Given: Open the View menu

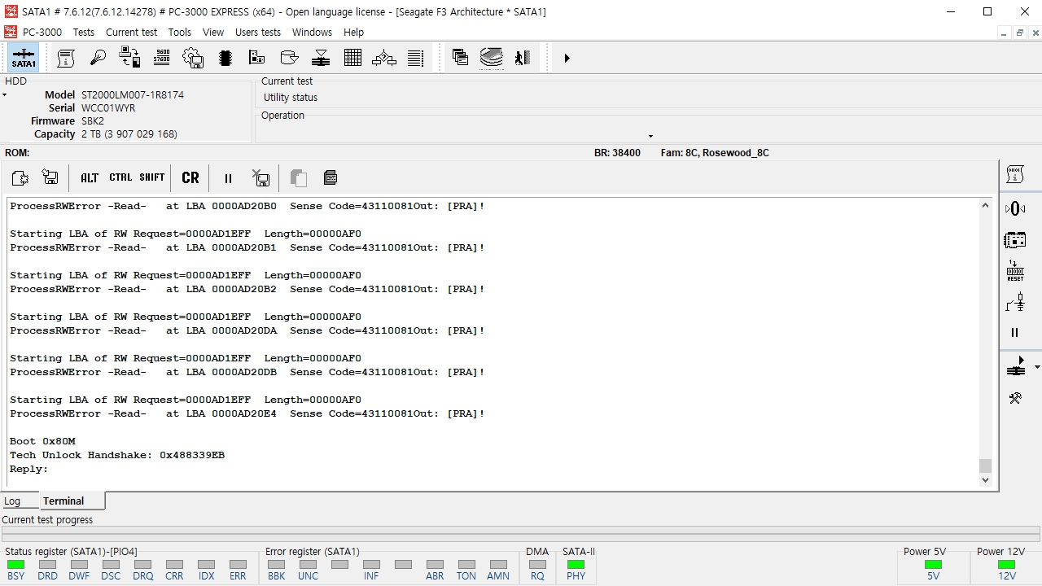Looking at the screenshot, I should (x=213, y=32).
